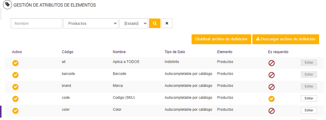Click the Código column header

[67, 52]
